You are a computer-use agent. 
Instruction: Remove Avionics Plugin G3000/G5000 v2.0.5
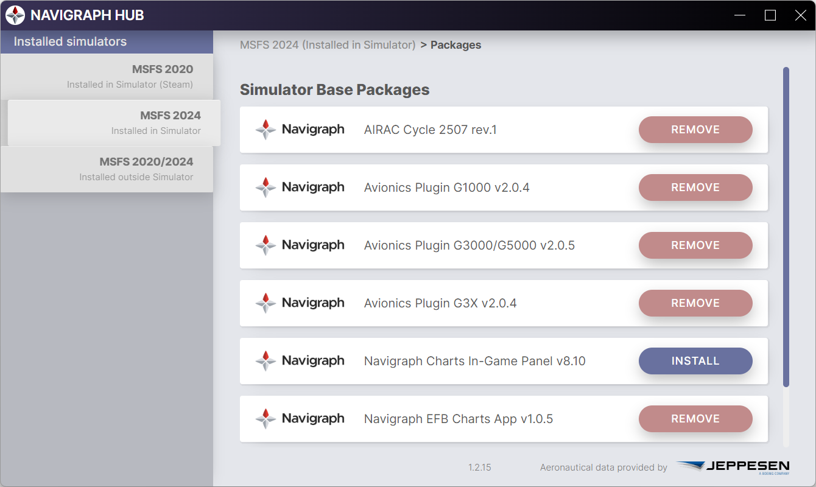point(695,245)
